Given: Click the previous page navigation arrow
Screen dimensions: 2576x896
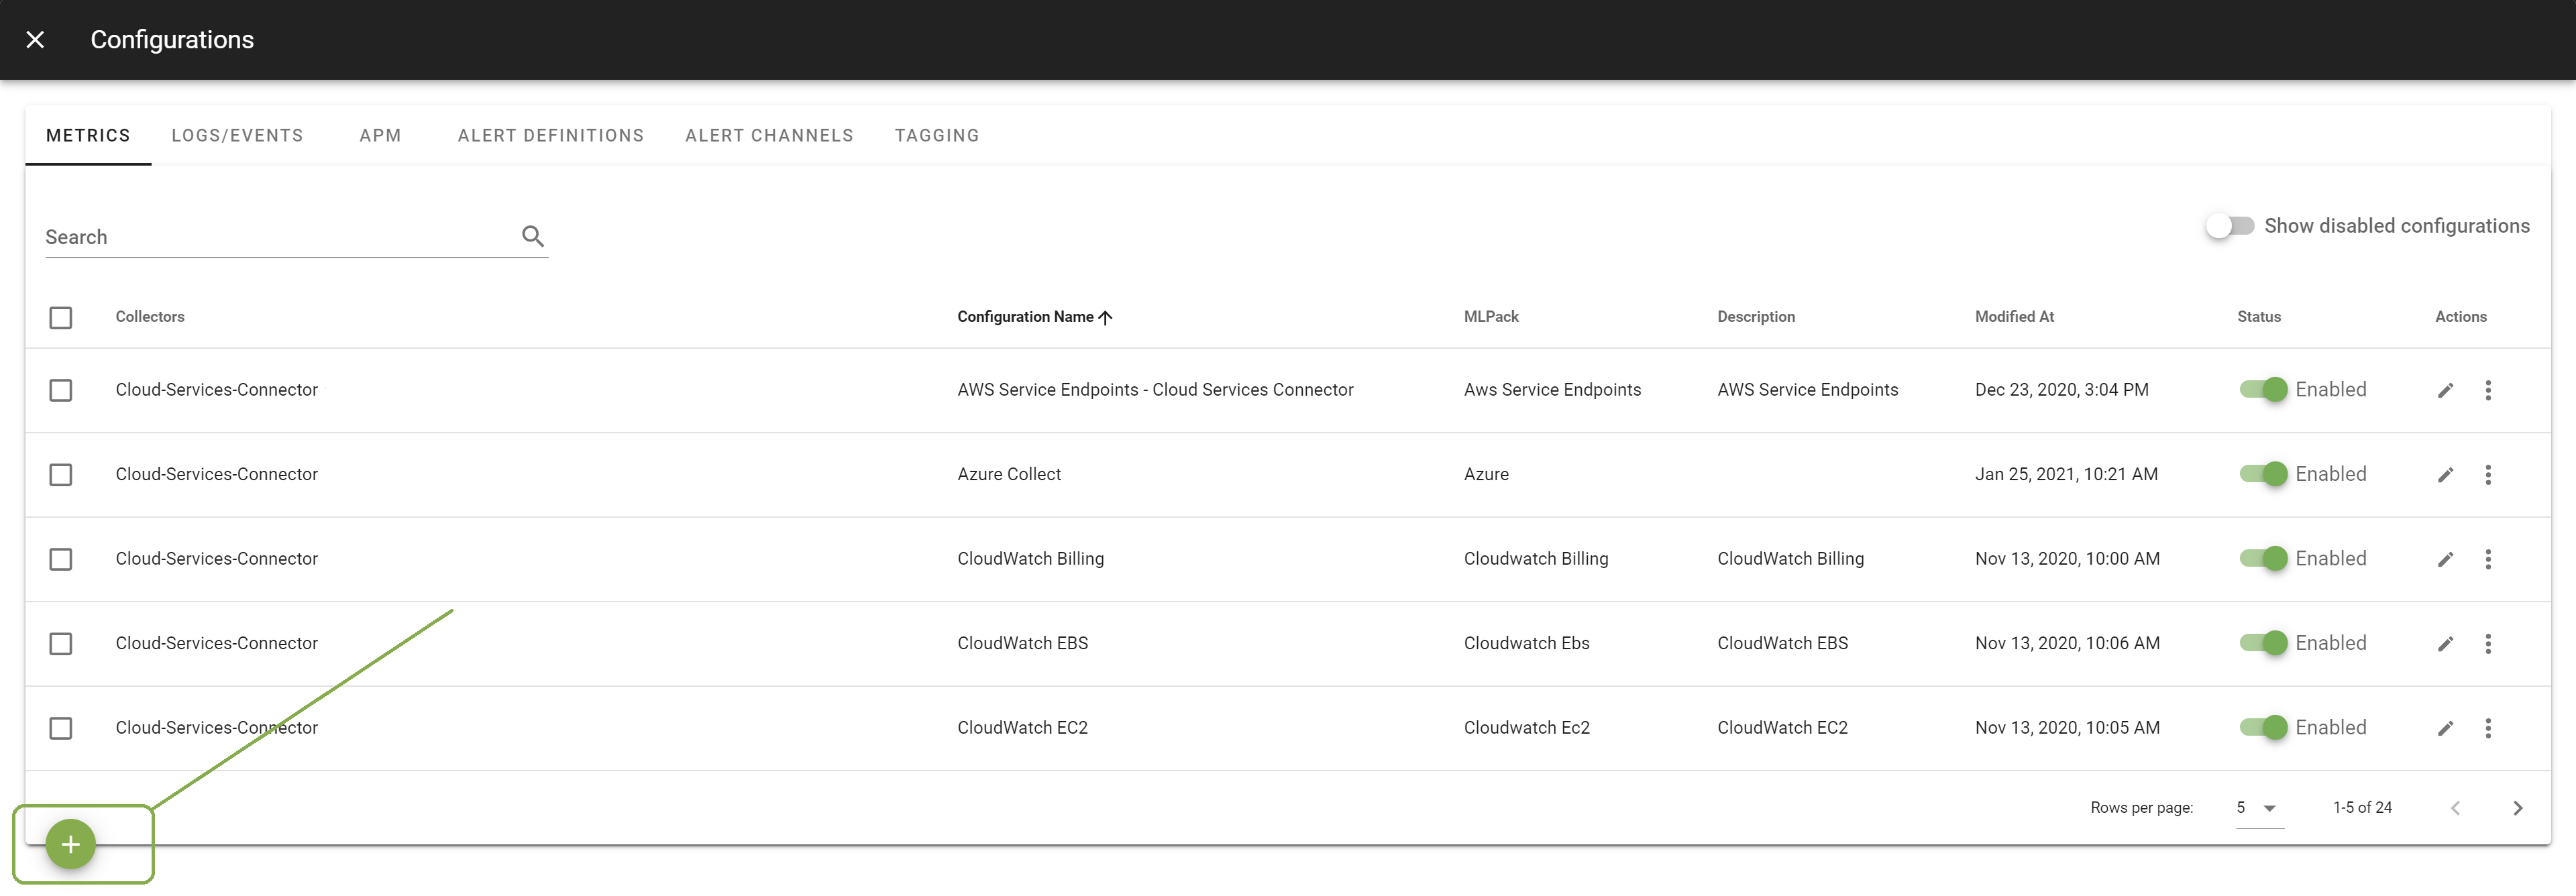Looking at the screenshot, I should pyautogui.click(x=2458, y=807).
